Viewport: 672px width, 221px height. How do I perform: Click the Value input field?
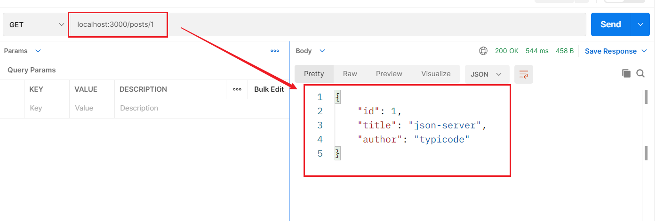click(x=92, y=108)
